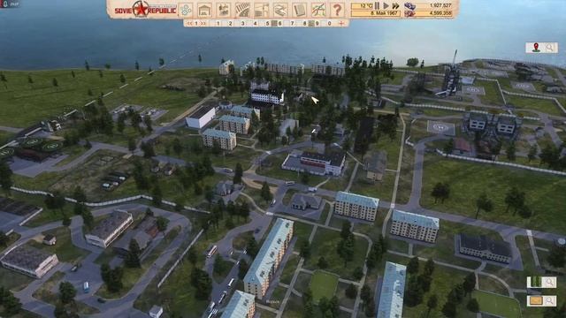Open the map overview icon

[x=318, y=10]
